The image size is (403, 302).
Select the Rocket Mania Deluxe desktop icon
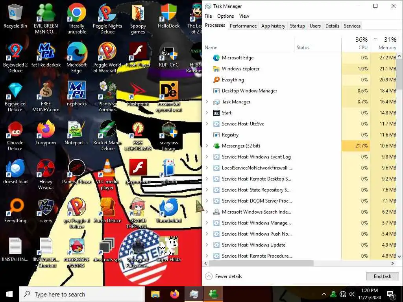tap(107, 136)
